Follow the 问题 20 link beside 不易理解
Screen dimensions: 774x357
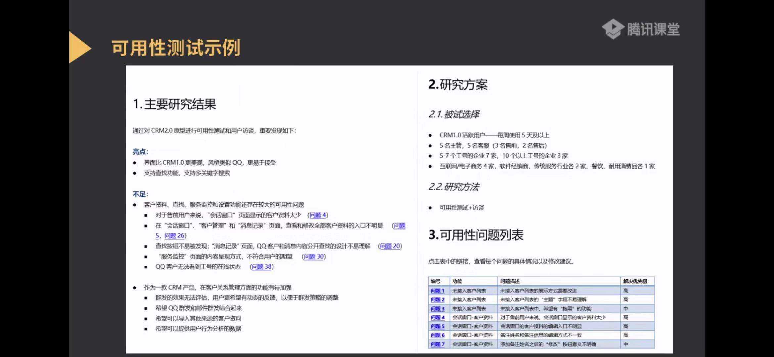(390, 246)
